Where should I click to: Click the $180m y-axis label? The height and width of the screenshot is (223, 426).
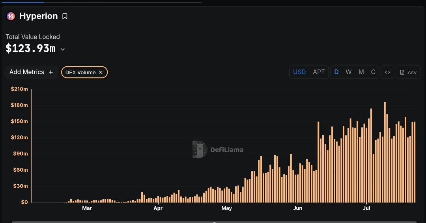[x=19, y=105]
